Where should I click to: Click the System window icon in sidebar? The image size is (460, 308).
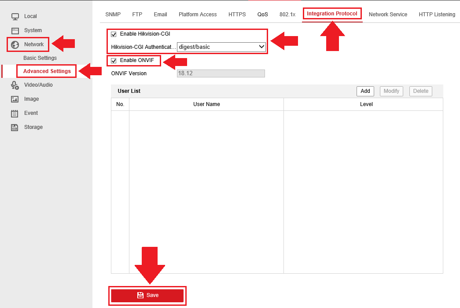point(15,30)
